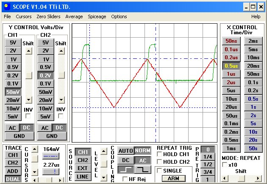Click CH1 Shift up arrow

tap(29, 51)
